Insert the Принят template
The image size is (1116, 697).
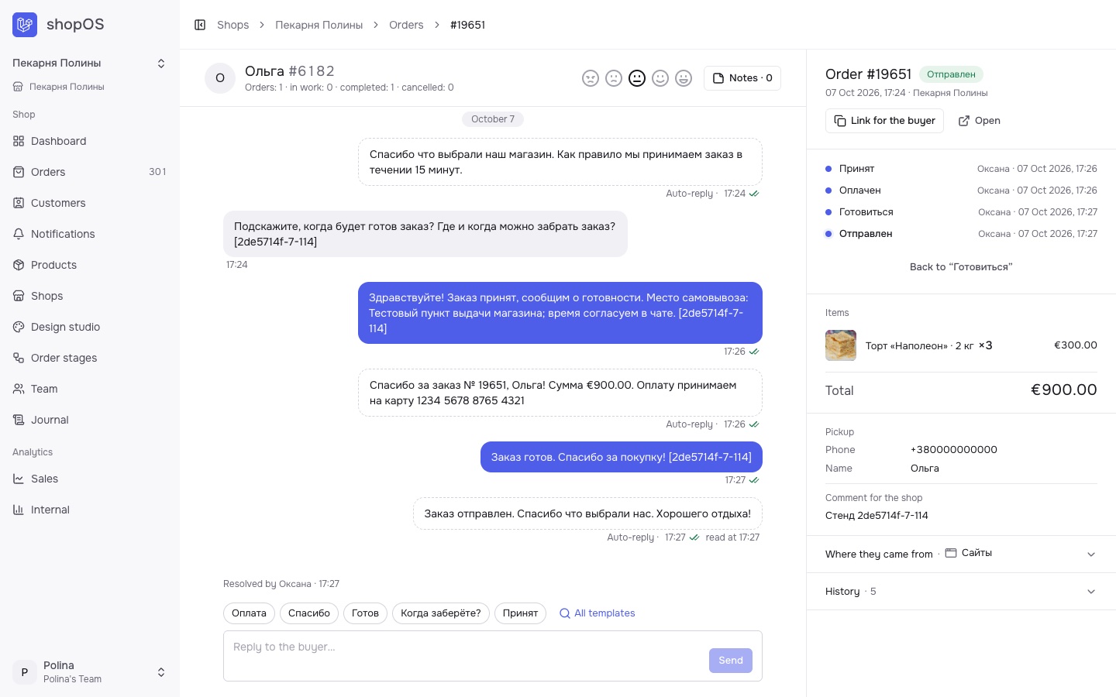520,613
